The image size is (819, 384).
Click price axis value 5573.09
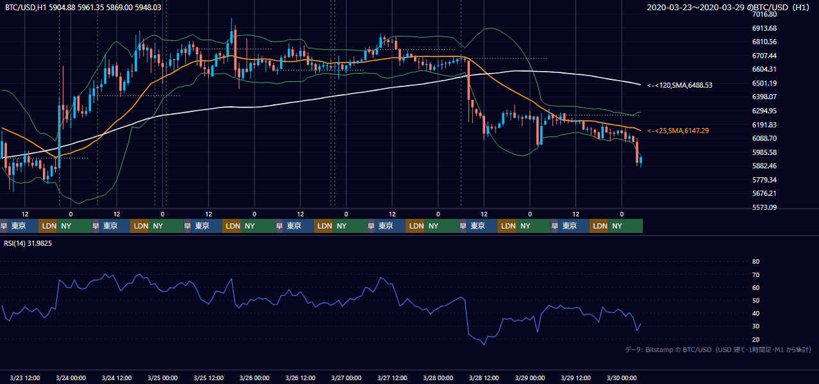(x=765, y=207)
